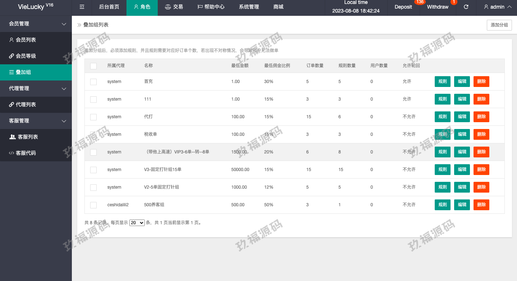
Task: Switch to the 交易 top menu
Action: click(174, 7)
